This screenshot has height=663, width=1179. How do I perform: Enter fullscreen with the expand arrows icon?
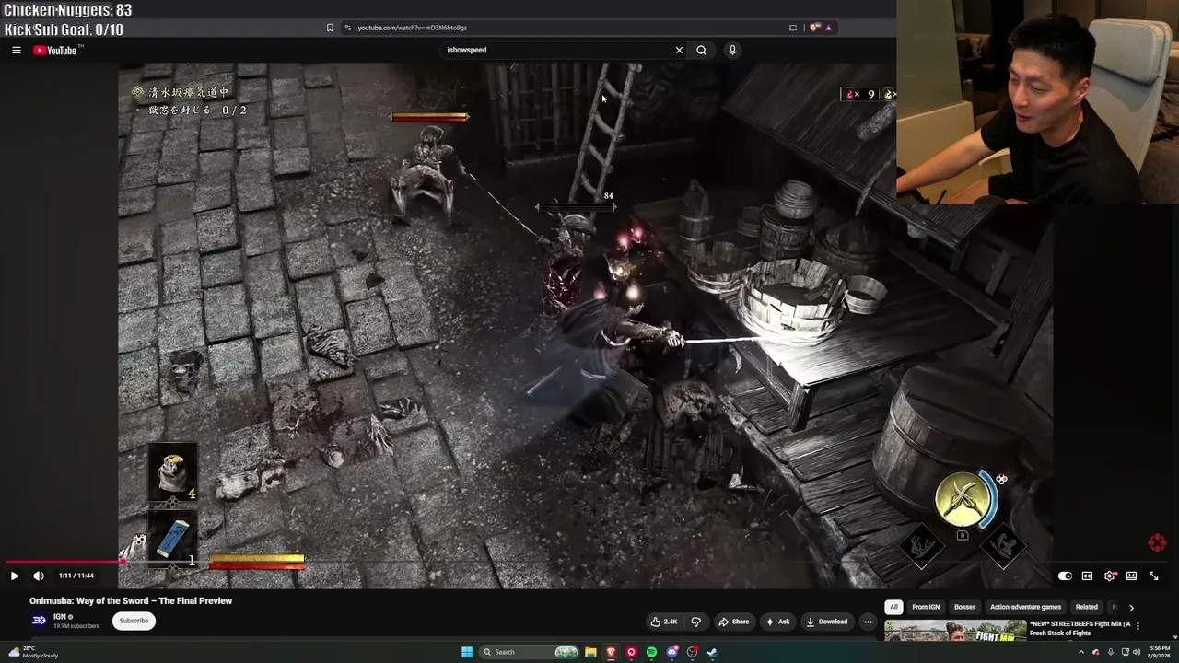coord(1153,576)
